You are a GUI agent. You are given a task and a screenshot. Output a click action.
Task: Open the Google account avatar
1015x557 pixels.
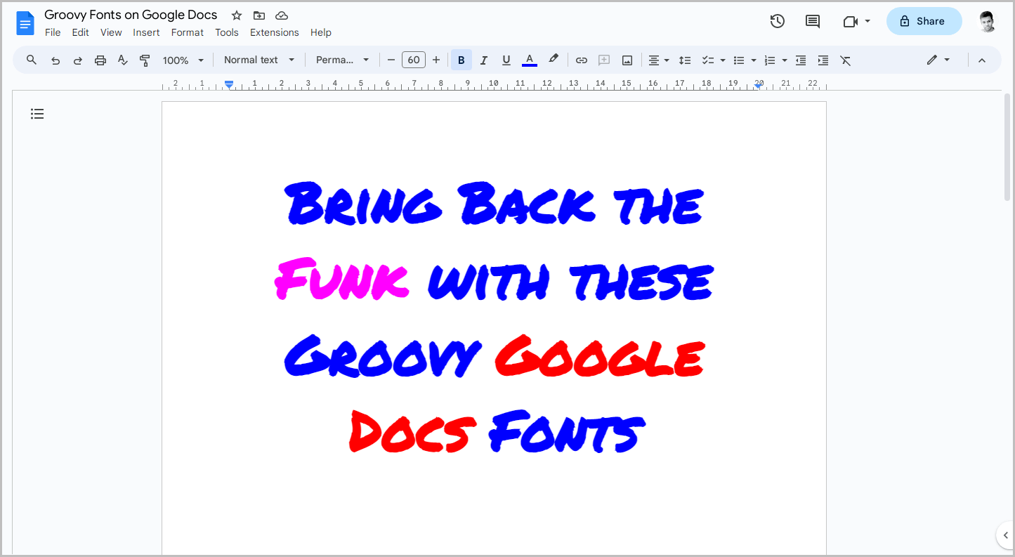(x=988, y=21)
